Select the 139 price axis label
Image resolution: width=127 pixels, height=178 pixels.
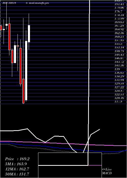click(x=117, y=69)
